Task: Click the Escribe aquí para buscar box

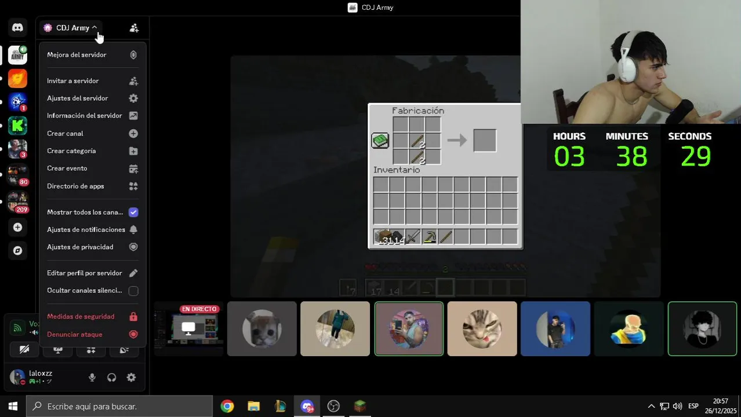Action: [x=119, y=406]
